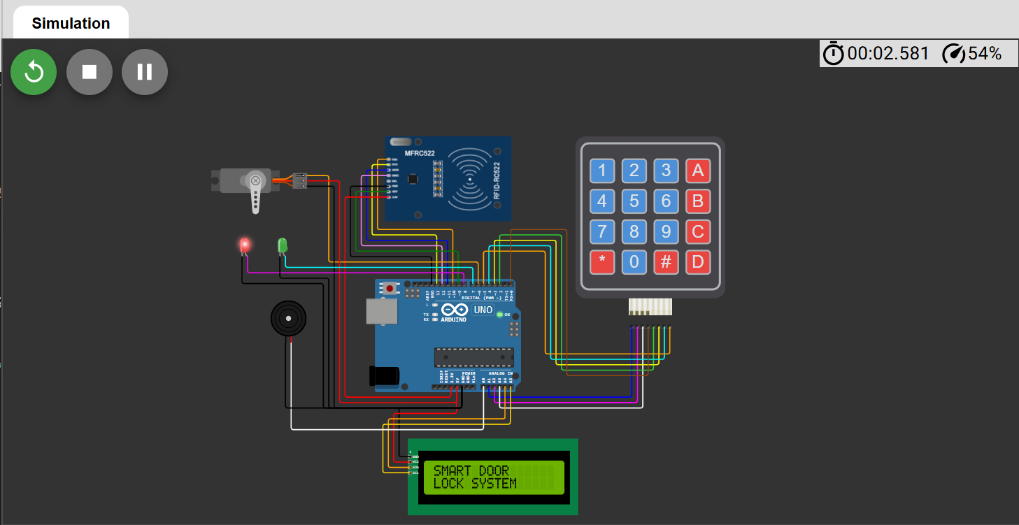The width and height of the screenshot is (1019, 525).
Task: Select the red LED
Action: [244, 245]
